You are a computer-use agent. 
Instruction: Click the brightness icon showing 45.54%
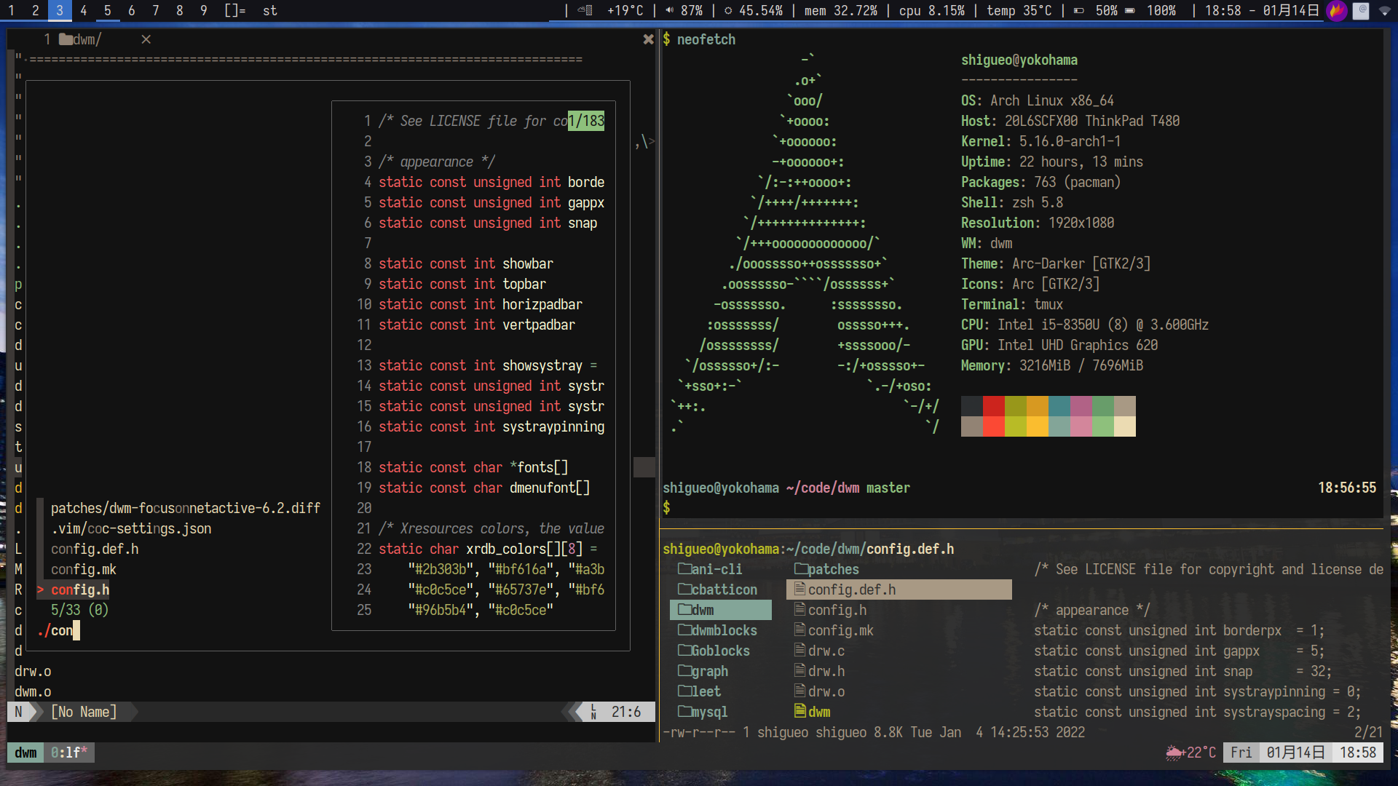point(727,10)
